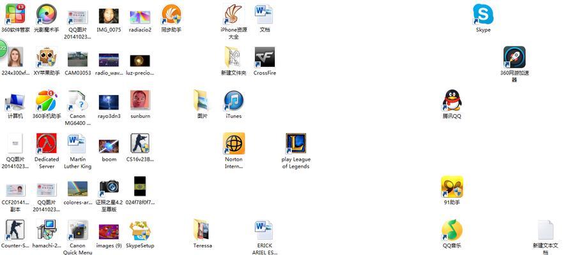Open the 同步助手 shortcut
This screenshot has height=255, width=568.
pyautogui.click(x=171, y=14)
